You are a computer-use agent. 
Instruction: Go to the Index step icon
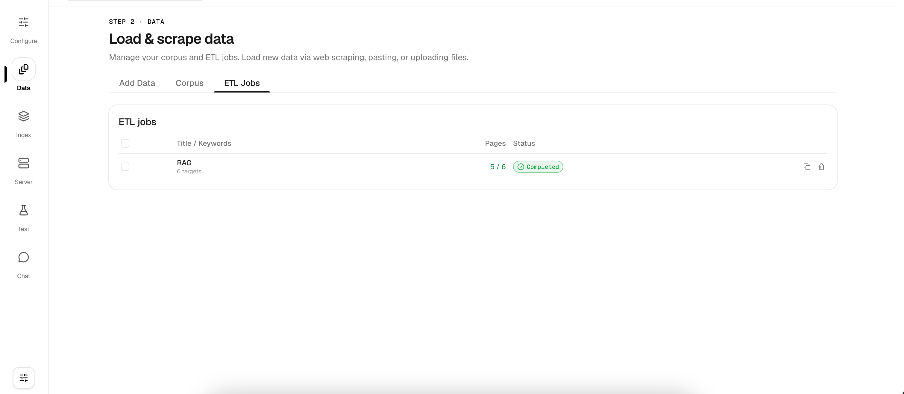[x=24, y=116]
